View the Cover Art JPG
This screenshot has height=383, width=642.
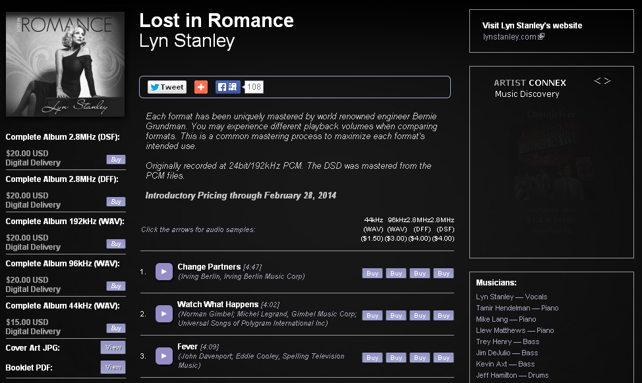[x=113, y=347]
